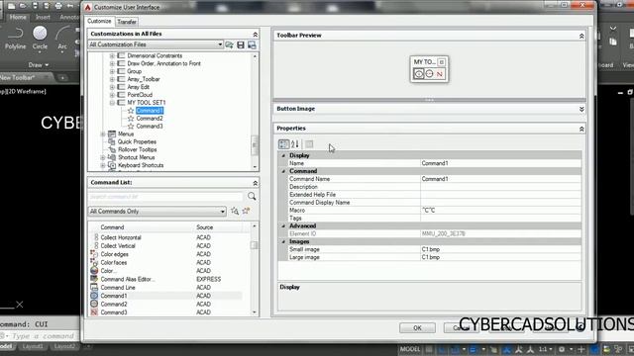Collapse the Display property category
634x356 pixels.
pyautogui.click(x=283, y=155)
